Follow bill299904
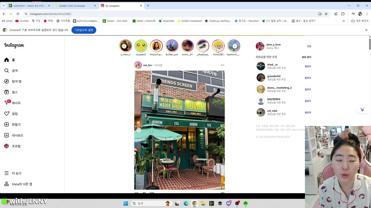This screenshot has width=371, height=208. coord(308,101)
